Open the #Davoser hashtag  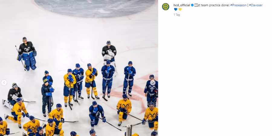pos(256,5)
